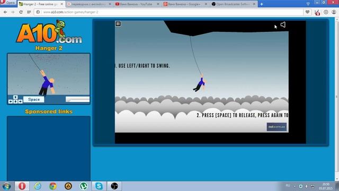Open the taskbar clock and date
This screenshot has height=191, width=339.
click(326, 186)
